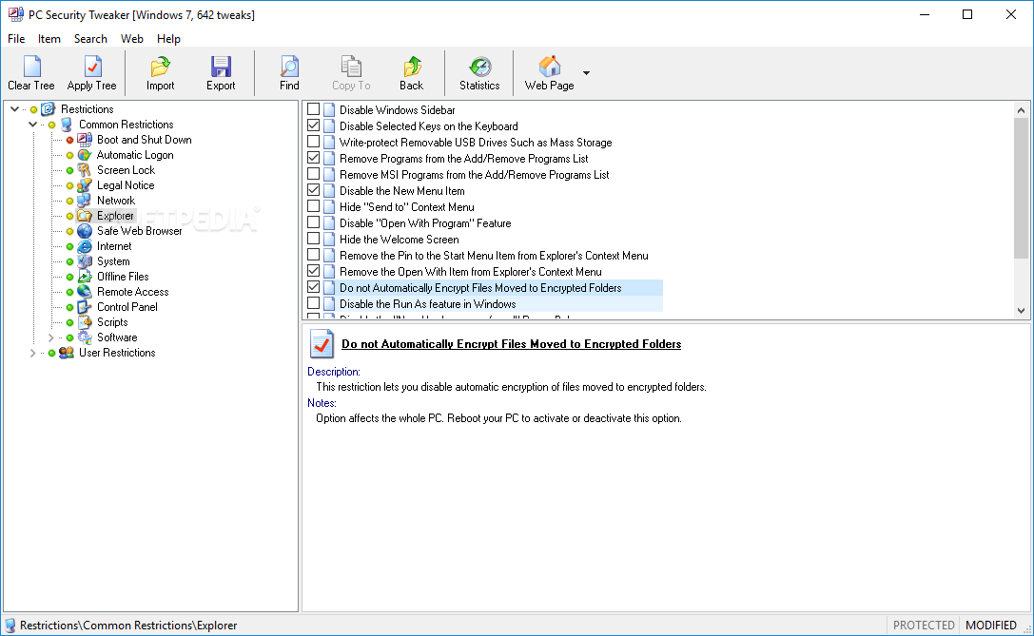Check Remove MSI Programs from Add/Remove list

(x=313, y=174)
